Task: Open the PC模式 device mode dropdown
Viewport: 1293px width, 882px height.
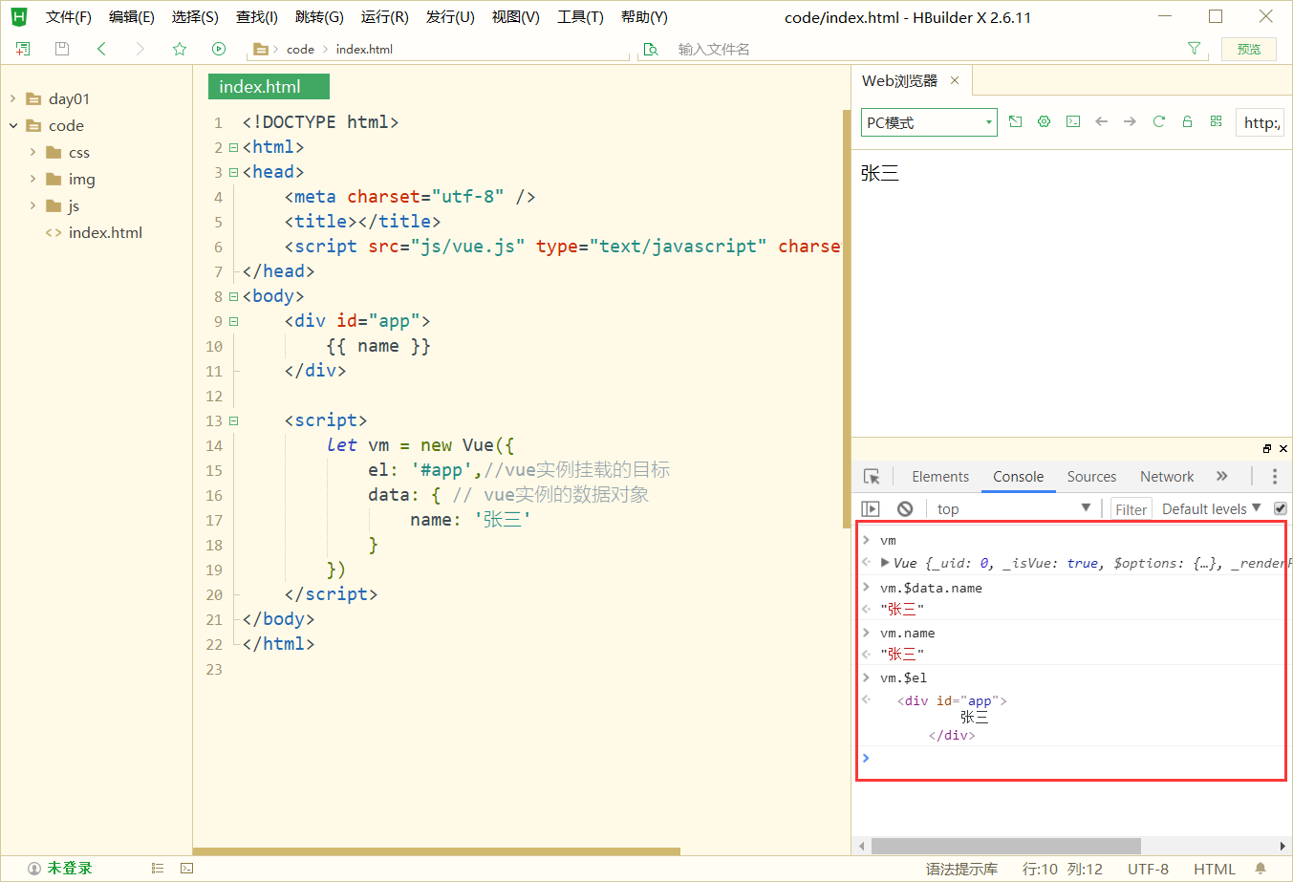Action: [x=928, y=122]
